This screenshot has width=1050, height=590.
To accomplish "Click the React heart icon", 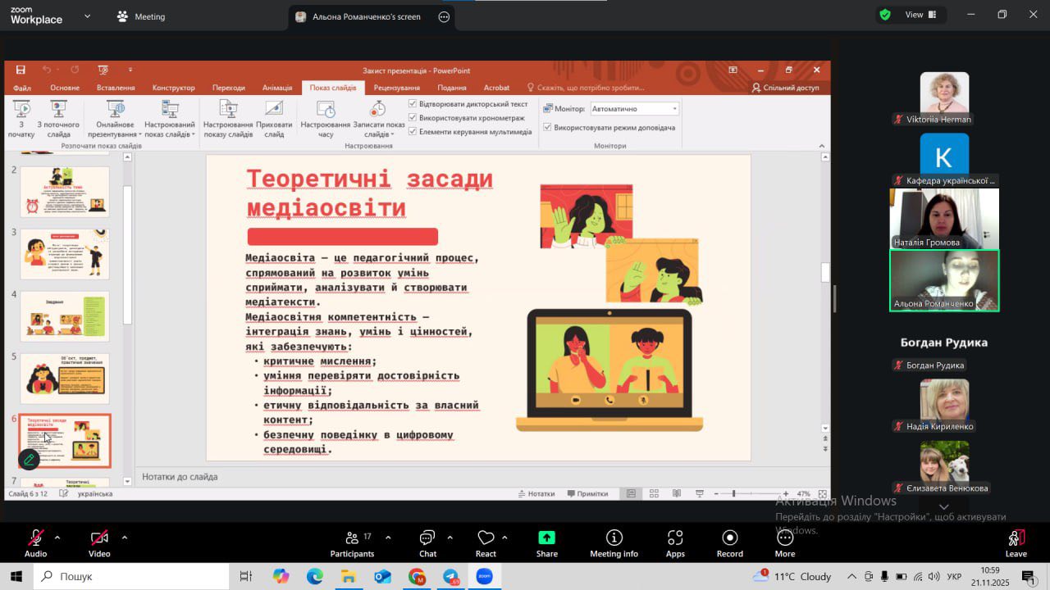I will point(486,538).
